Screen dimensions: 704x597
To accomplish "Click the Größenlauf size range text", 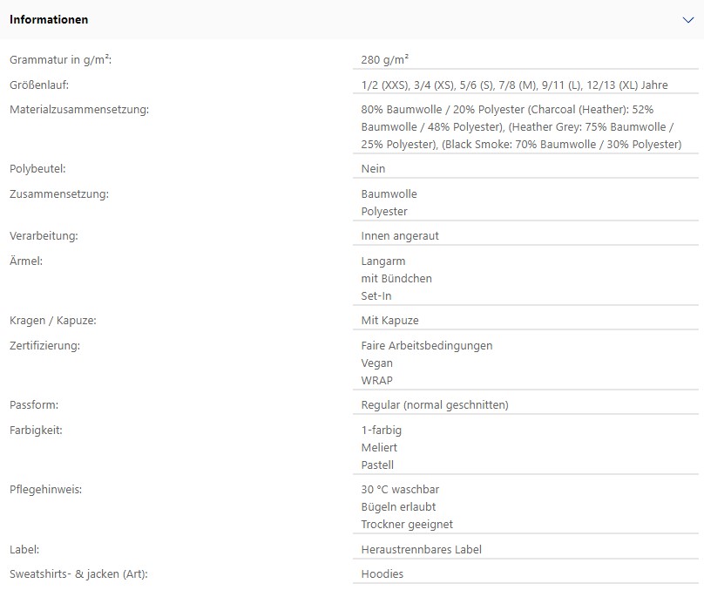I will [515, 85].
